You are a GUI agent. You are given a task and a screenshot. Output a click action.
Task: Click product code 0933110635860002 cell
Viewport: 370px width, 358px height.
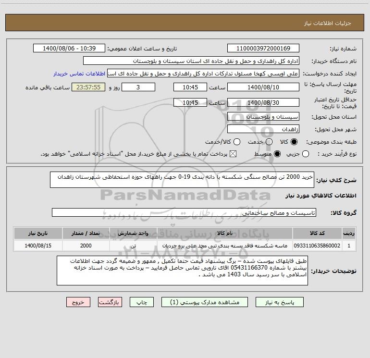pos(317,246)
